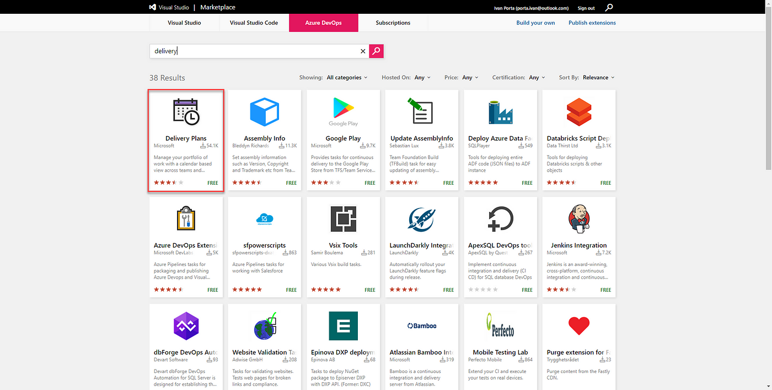Clear the search text with the X icon
This screenshot has width=772, height=390.
tap(363, 51)
